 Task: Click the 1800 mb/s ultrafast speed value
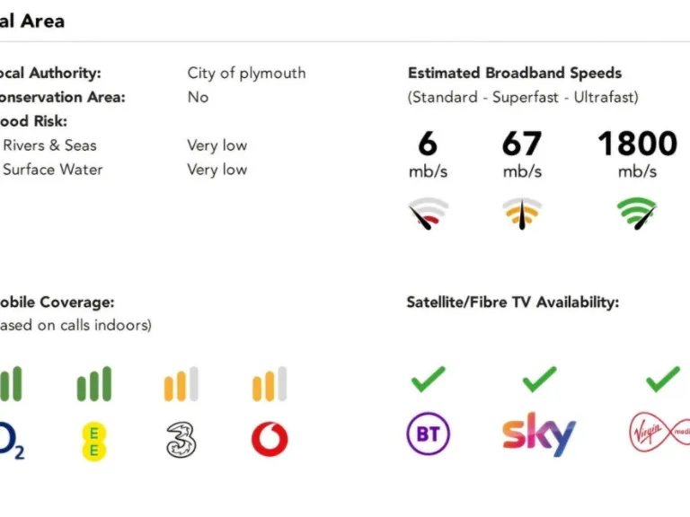[x=637, y=144]
